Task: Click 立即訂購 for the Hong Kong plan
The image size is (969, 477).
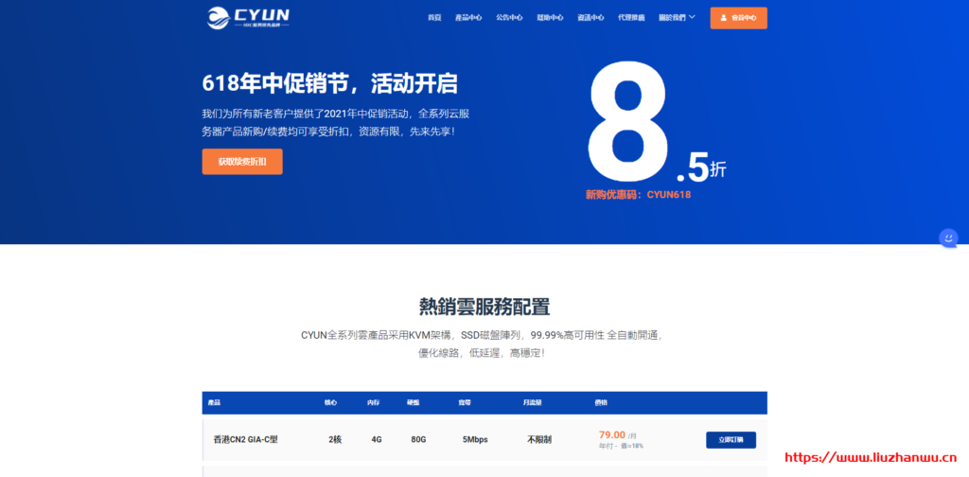Action: [x=731, y=439]
